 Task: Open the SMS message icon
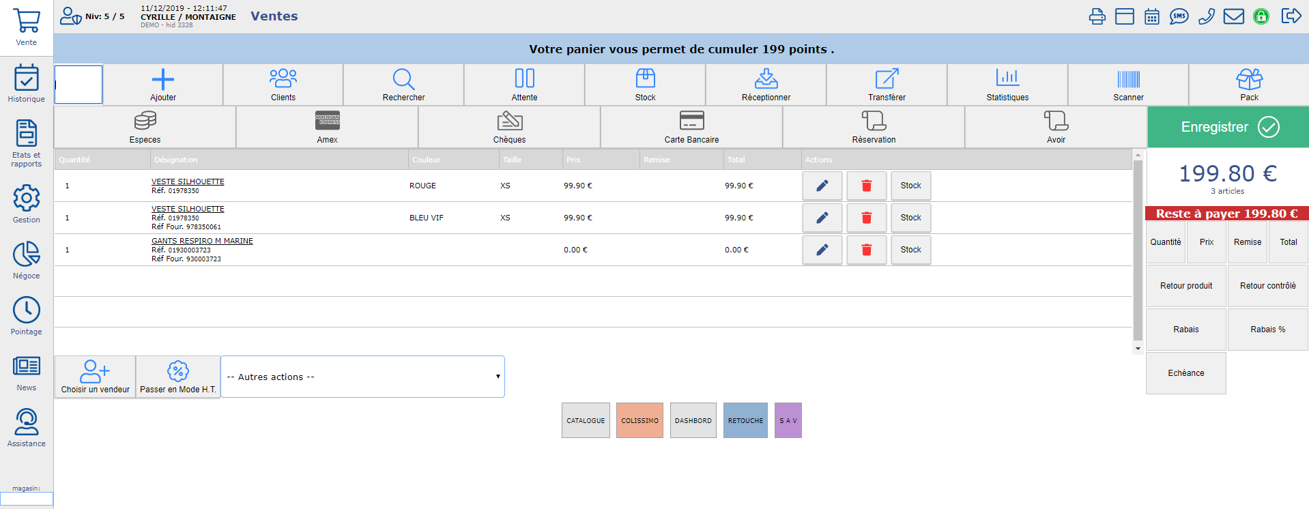tap(1179, 16)
